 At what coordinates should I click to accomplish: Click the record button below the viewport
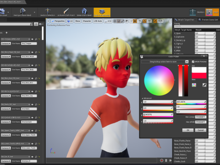[162, 160]
